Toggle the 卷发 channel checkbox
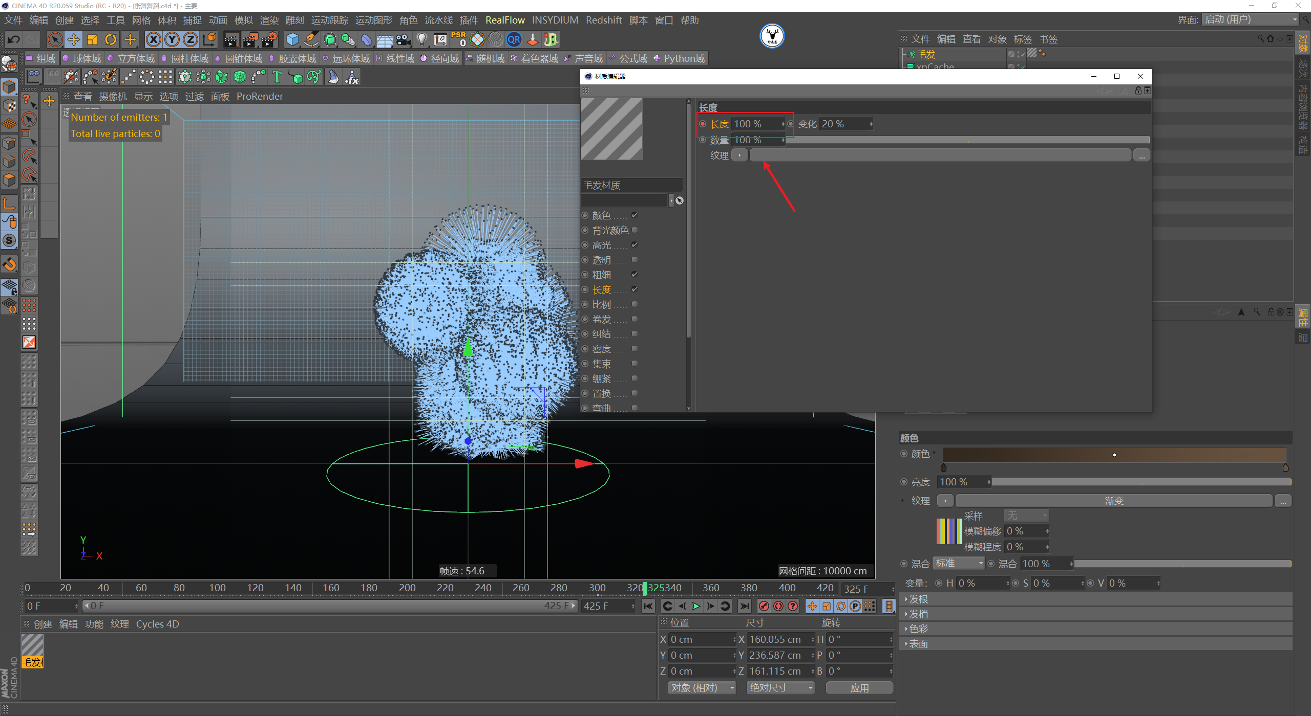This screenshot has width=1311, height=716. [x=635, y=319]
